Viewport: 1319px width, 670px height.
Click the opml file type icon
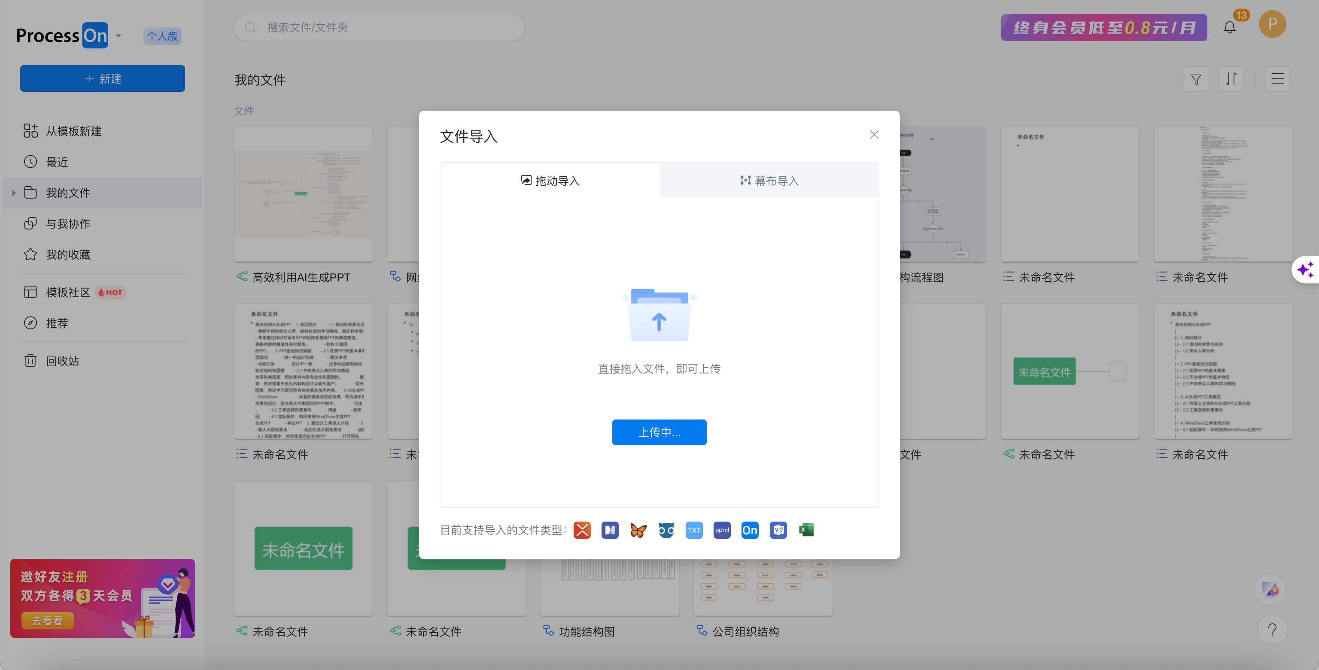722,530
